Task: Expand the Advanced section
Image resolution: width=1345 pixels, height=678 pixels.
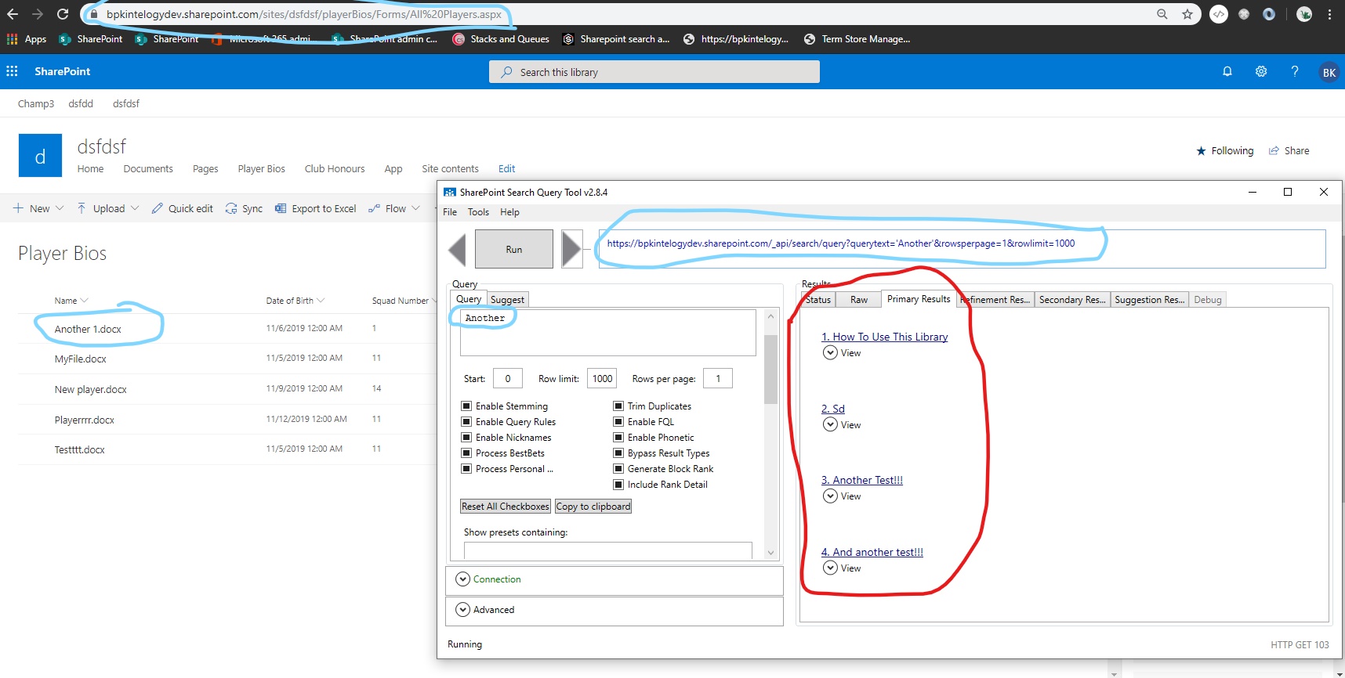Action: (x=462, y=610)
